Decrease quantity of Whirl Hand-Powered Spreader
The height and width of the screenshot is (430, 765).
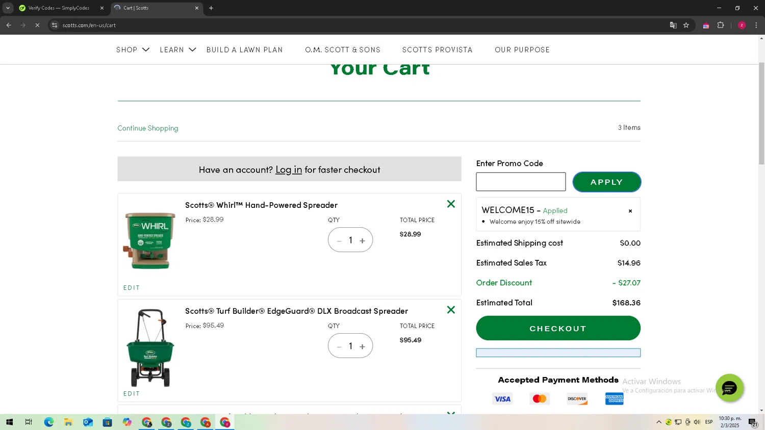(339, 240)
